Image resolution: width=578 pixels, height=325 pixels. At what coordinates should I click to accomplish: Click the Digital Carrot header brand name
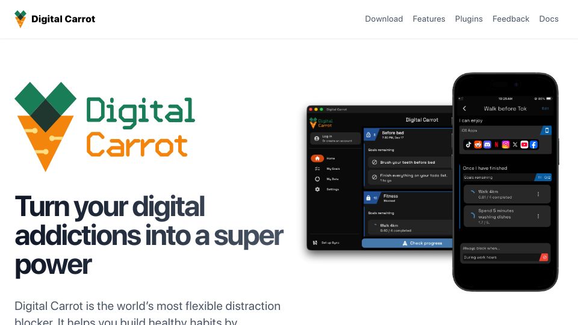pyautogui.click(x=63, y=19)
